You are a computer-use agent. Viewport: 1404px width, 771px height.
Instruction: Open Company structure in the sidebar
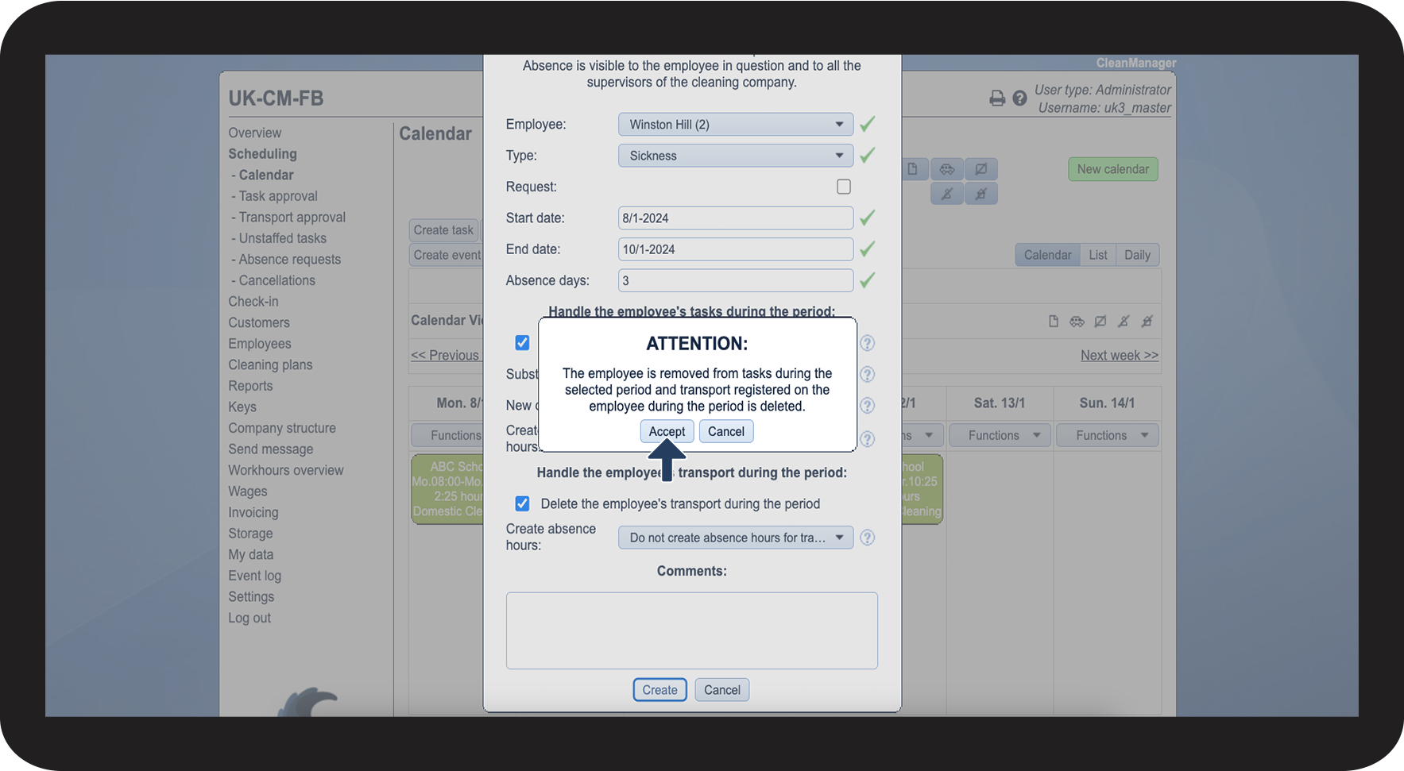(282, 428)
